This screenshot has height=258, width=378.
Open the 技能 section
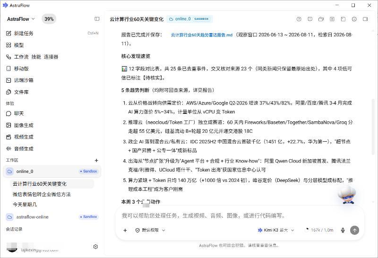[x=36, y=57]
